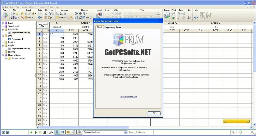Click the binoculars find icon in status bar
256x136 pixels.
coord(45,132)
